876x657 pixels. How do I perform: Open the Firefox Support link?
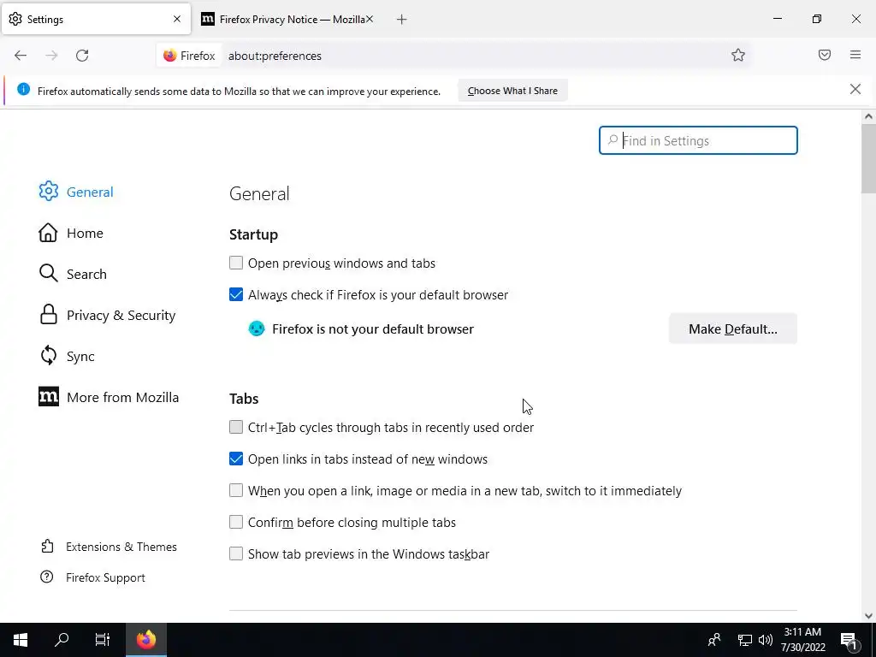(x=105, y=577)
